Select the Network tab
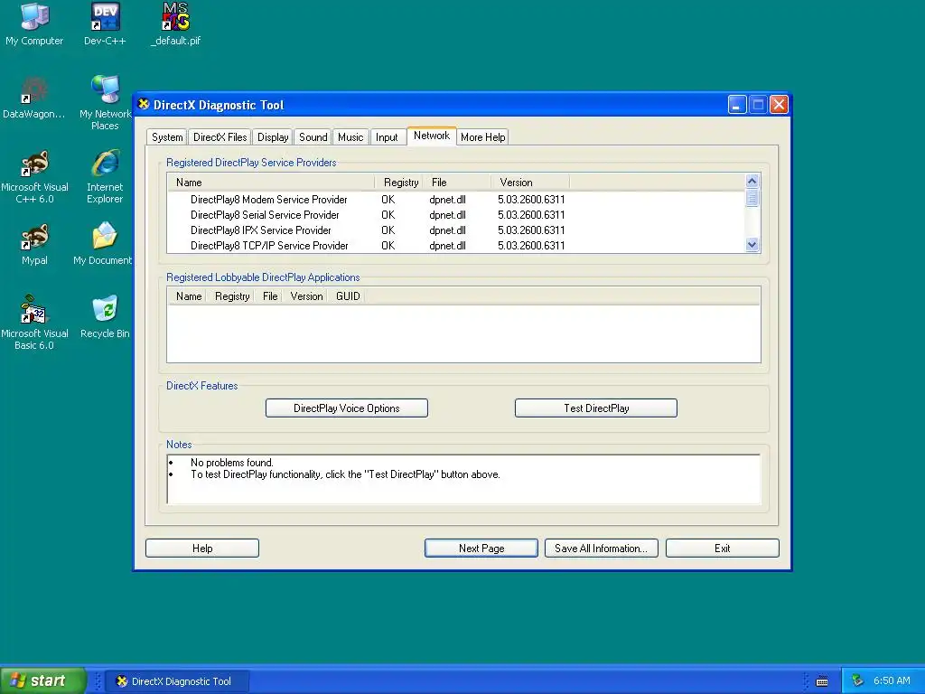Viewport: 925px width, 694px height. 432,136
